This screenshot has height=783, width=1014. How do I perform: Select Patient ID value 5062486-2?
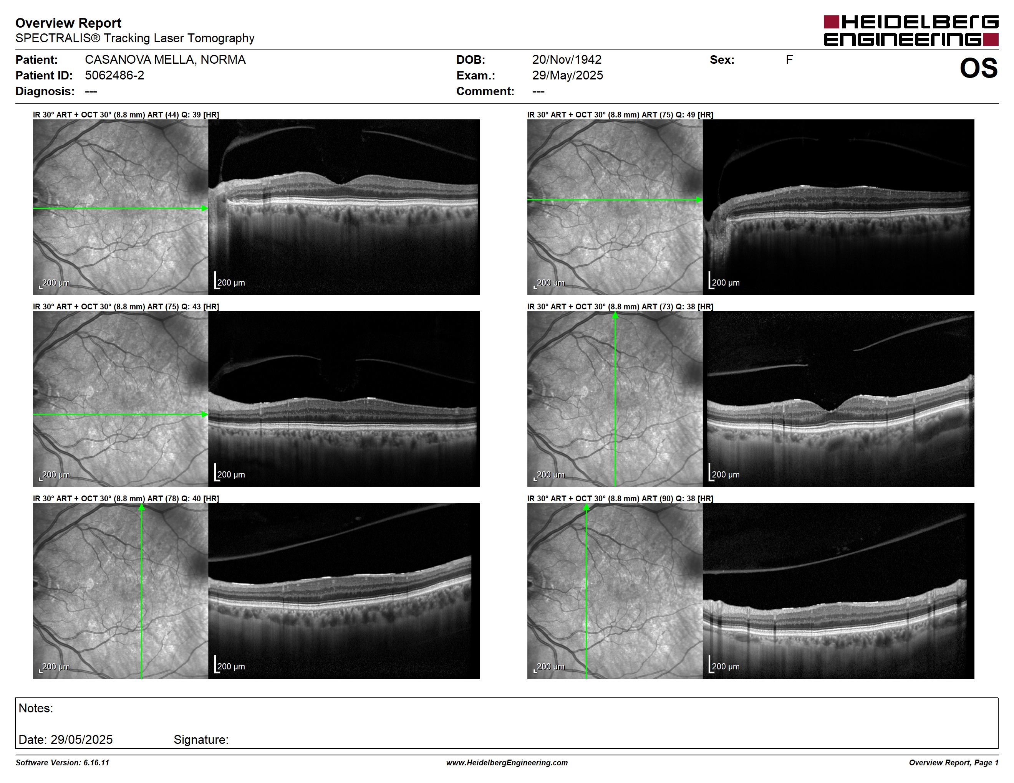pyautogui.click(x=114, y=75)
